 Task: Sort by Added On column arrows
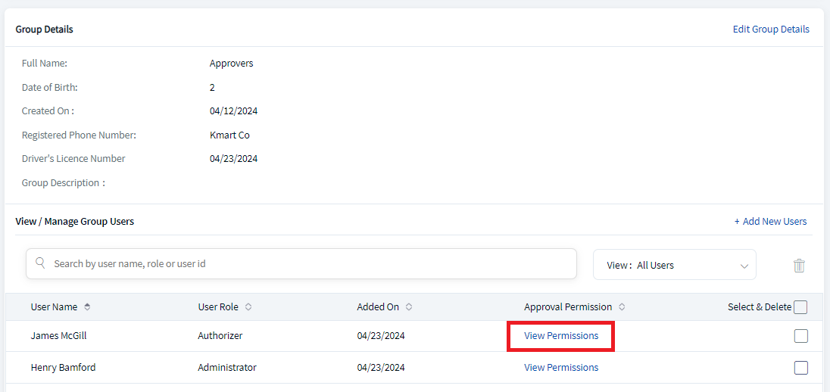pos(409,306)
